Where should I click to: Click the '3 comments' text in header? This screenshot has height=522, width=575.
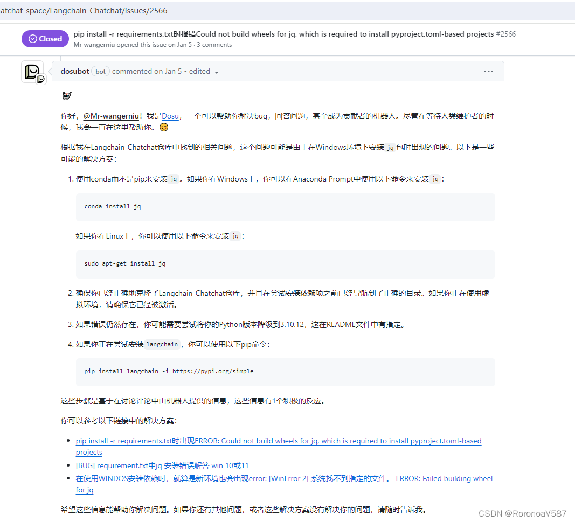tap(214, 45)
